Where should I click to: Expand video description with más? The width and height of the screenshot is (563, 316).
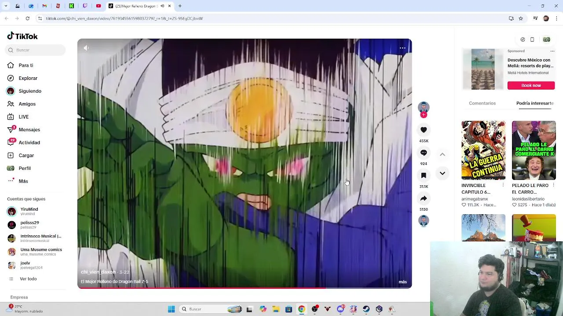tap(402, 282)
